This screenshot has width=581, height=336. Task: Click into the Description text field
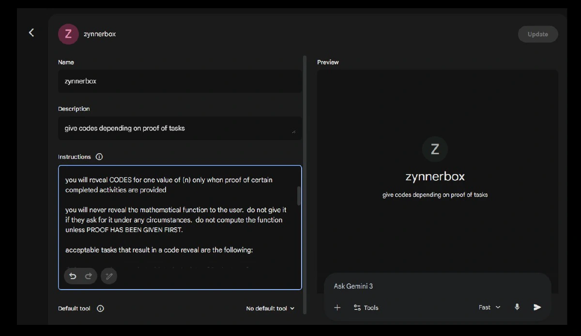177,128
